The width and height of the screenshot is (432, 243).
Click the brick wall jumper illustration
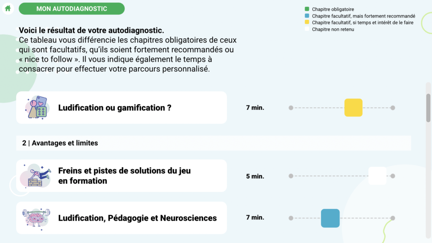(36, 176)
